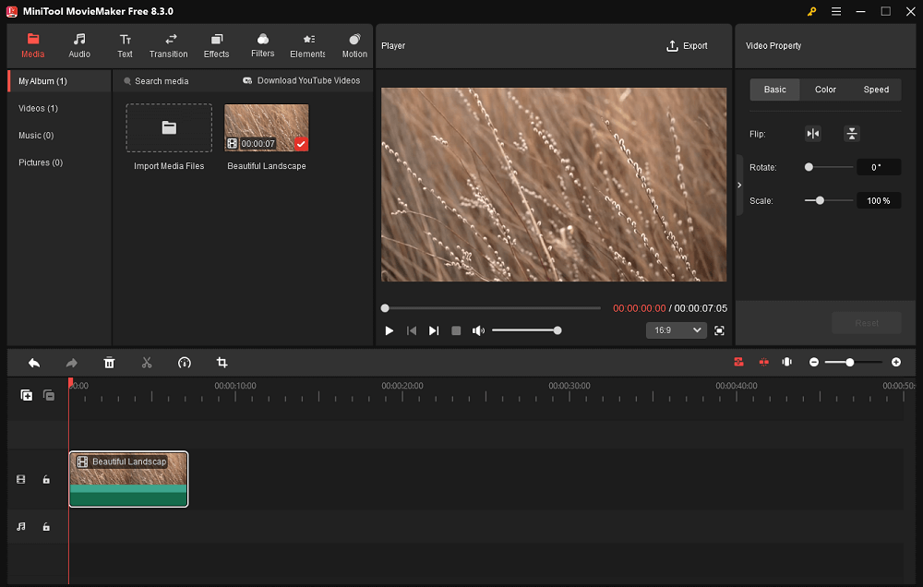Screen dimensions: 923x587
Task: Zoom in the timeline
Action: point(896,362)
